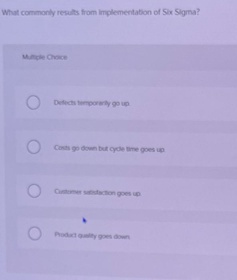Mark the Customer satisfaction goes up radio circle
Image resolution: width=237 pixels, height=280 pixels.
(34, 191)
